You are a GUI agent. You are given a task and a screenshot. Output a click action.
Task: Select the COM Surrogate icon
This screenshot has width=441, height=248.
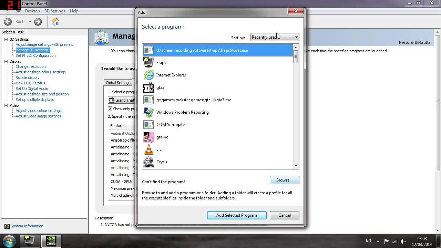tap(148, 125)
